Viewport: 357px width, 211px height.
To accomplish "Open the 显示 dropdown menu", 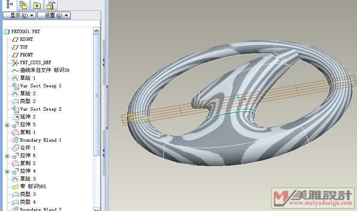I will point(19,16).
